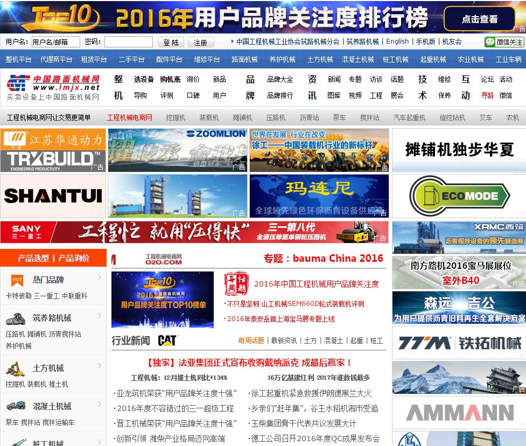Click the 玛连尼 ad banner
This screenshot has height=446, width=526.
[x=319, y=196]
